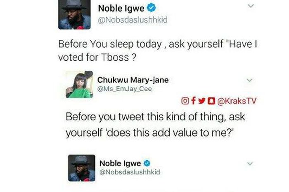Click Noble Igwe's avatar on the bottom tweet
This screenshot has height=192, width=289.
[x=81, y=168]
